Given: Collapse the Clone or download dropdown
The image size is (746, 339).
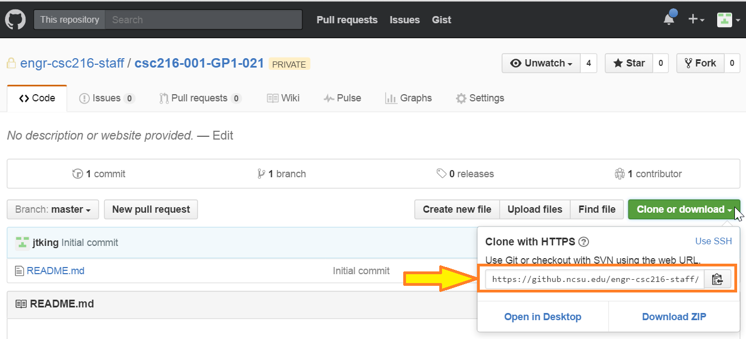Looking at the screenshot, I should [x=684, y=209].
